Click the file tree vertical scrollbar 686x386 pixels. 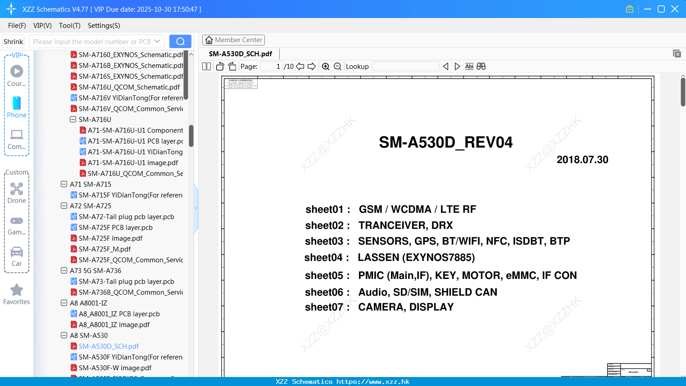click(191, 136)
